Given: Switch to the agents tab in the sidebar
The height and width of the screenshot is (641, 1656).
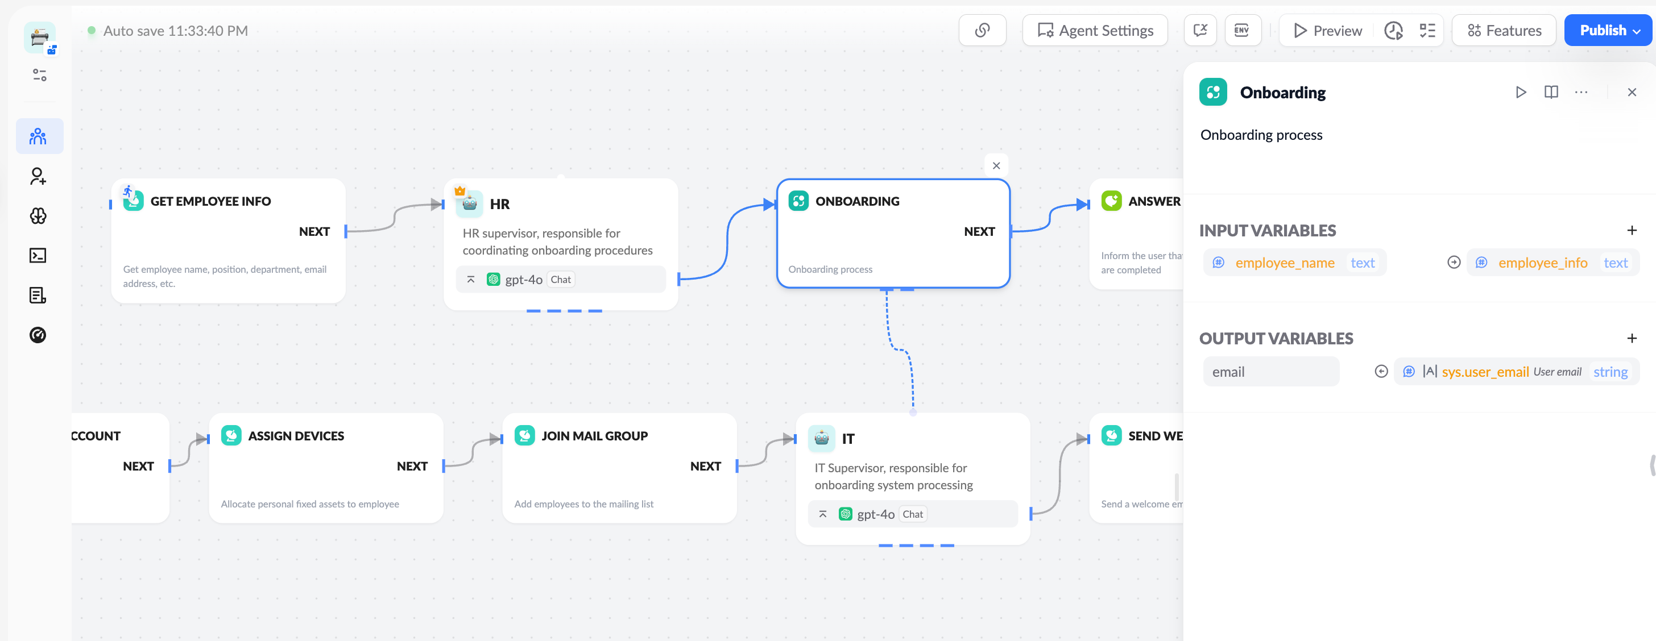Looking at the screenshot, I should (39, 135).
